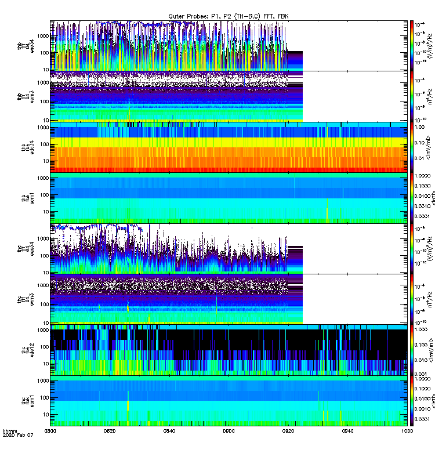The image size is (435, 464).
Task: Click the 1.0000 colorbar value for thb scm1
Action: pyautogui.click(x=422, y=176)
